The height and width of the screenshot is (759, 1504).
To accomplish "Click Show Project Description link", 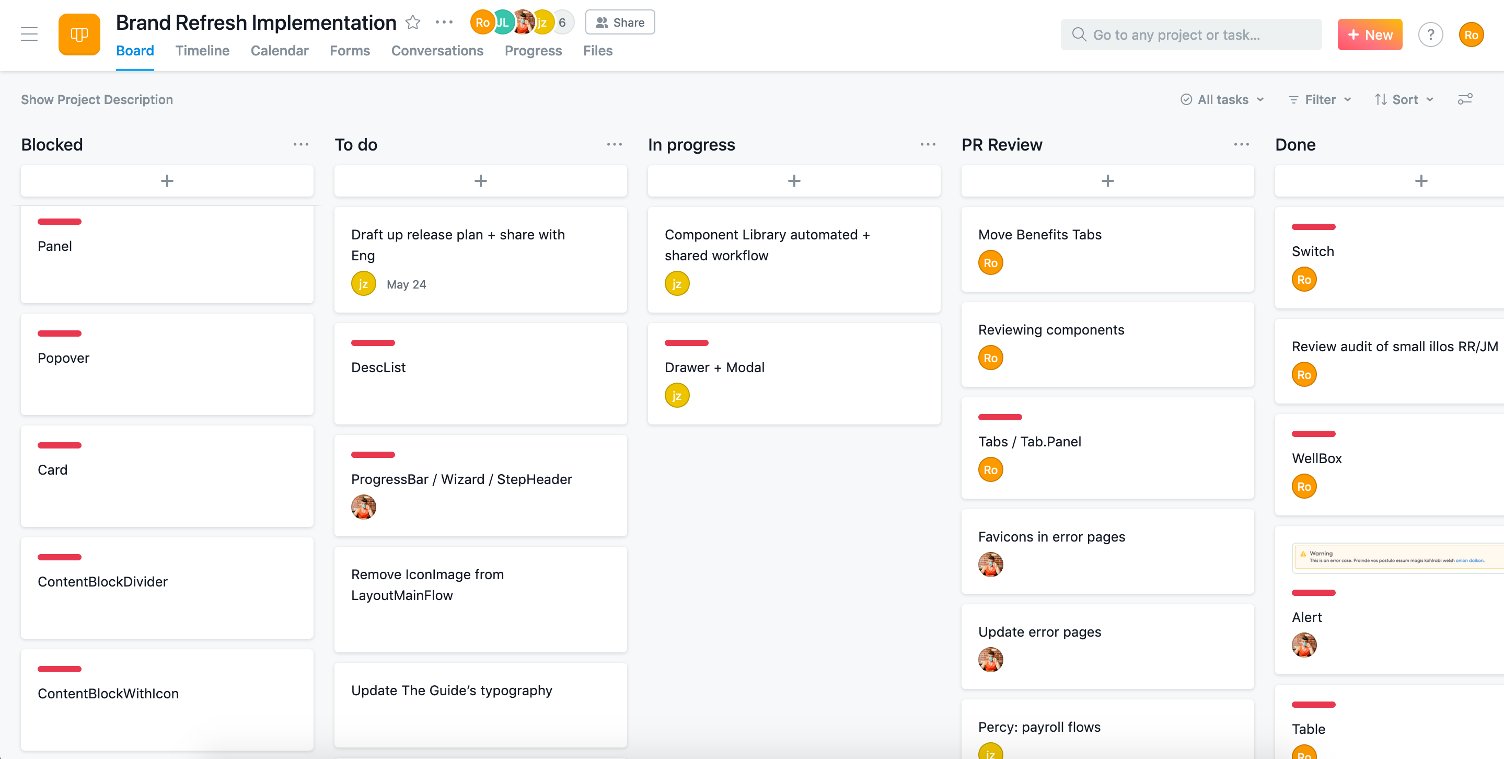I will pos(97,100).
